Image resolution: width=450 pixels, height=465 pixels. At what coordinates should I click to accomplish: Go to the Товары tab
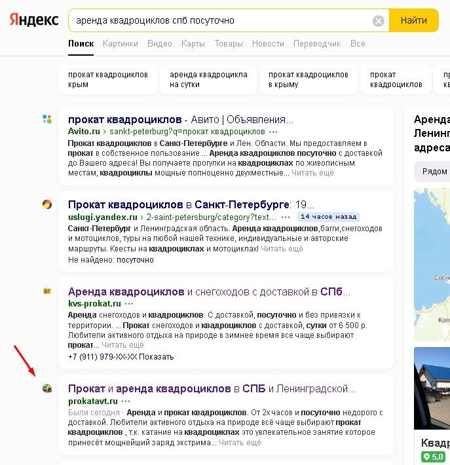click(229, 44)
